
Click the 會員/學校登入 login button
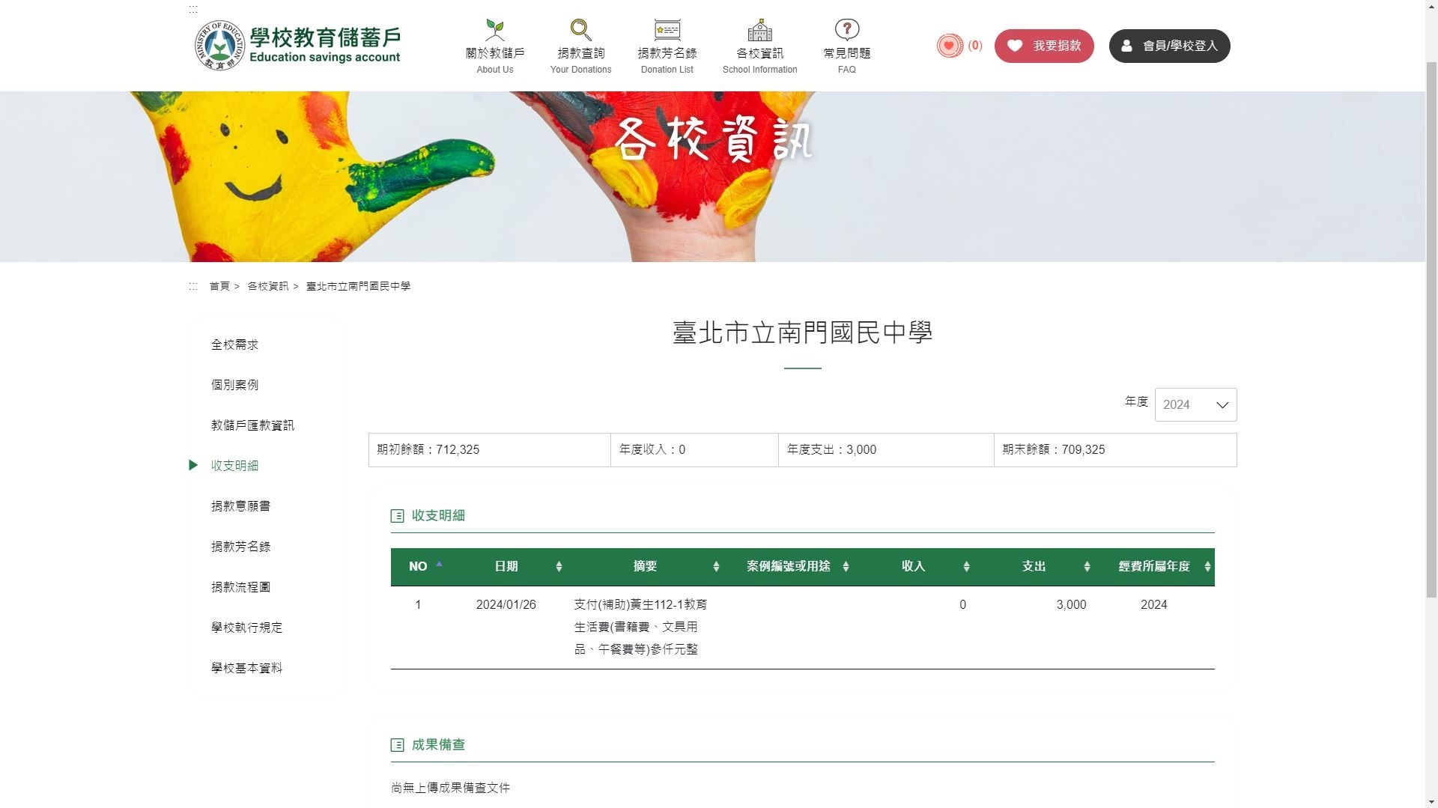(x=1169, y=46)
